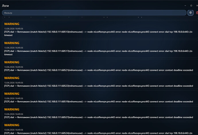
Task: Click the log message for 192.168.0.111:60521
Action: click(99, 70)
